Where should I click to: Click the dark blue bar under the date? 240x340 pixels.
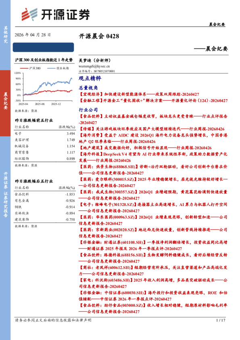point(43,47)
